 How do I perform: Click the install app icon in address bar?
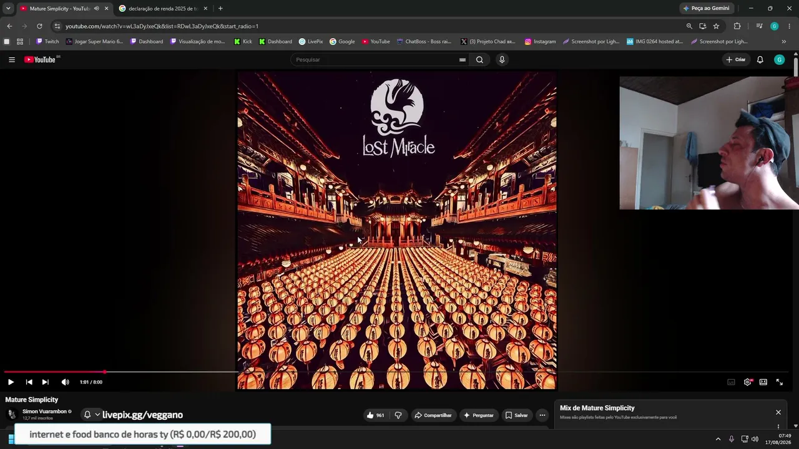click(x=703, y=26)
